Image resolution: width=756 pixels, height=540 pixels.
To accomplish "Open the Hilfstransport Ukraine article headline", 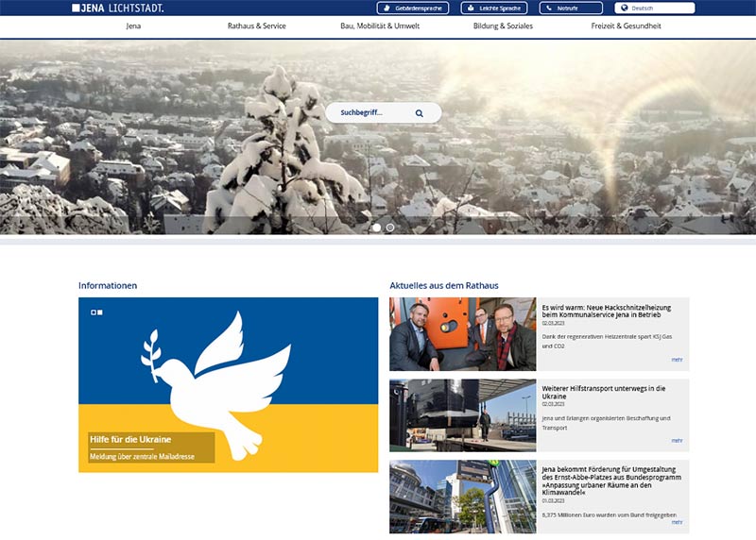I will click(604, 392).
